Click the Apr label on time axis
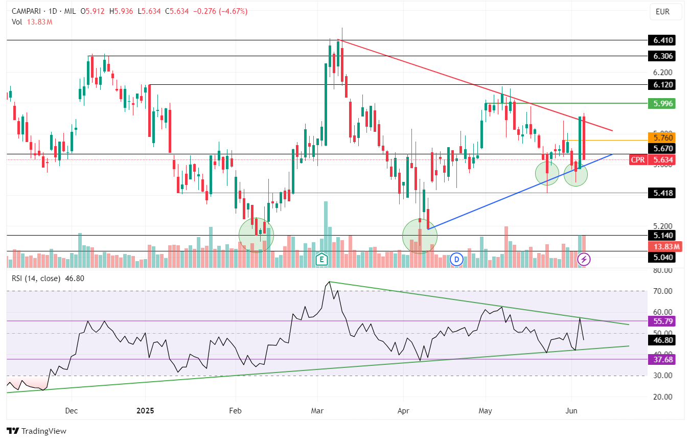 [404, 410]
